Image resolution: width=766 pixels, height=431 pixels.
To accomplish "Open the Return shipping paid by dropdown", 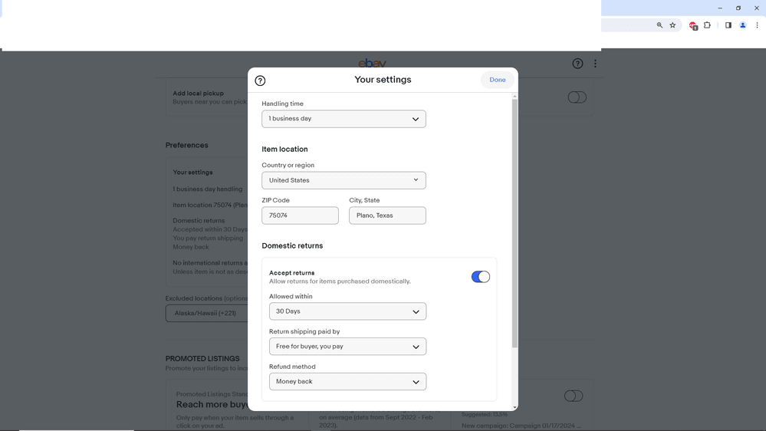I will [x=347, y=347].
